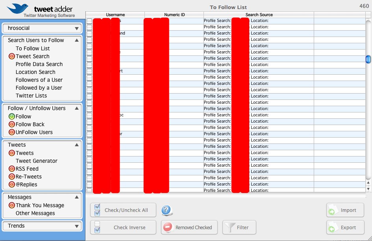Click the scrollbar up arrow
372x241 pixels.
(368, 183)
